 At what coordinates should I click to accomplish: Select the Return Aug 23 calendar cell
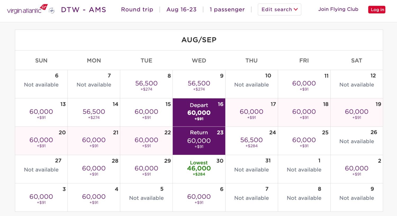pos(199,140)
